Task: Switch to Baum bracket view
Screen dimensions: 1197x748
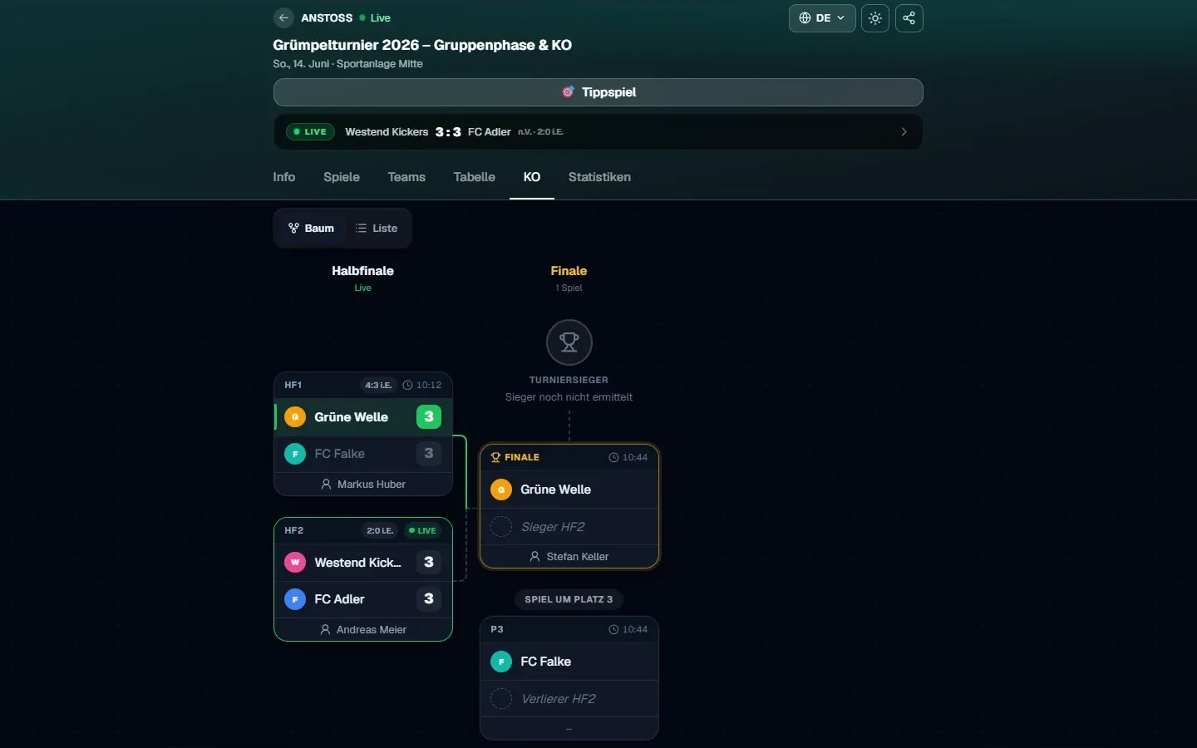Action: click(311, 229)
